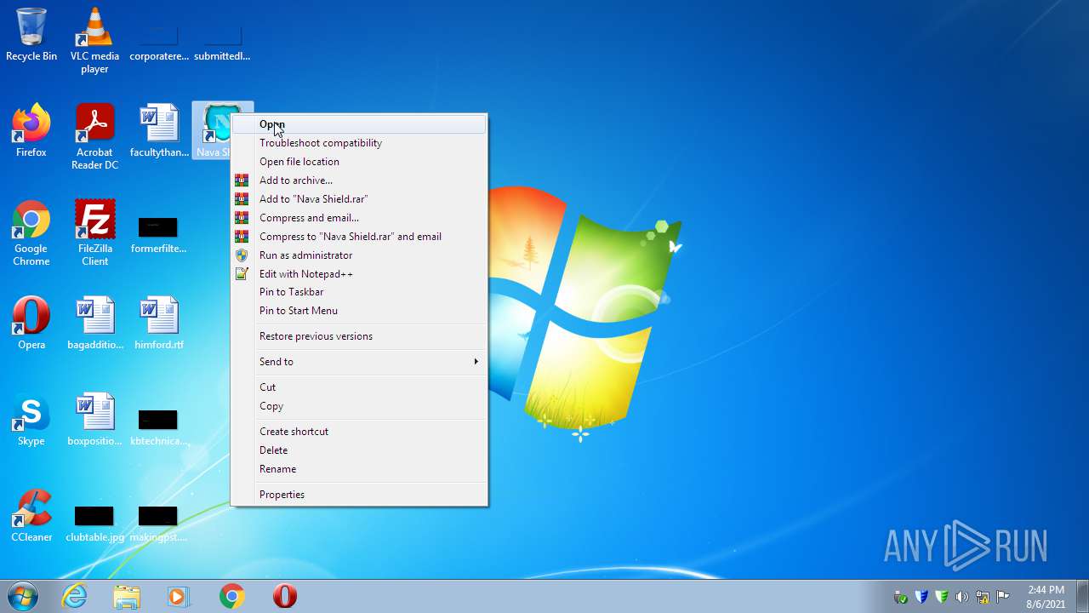Open the Recycle Bin desktop icon

pyautogui.click(x=31, y=36)
